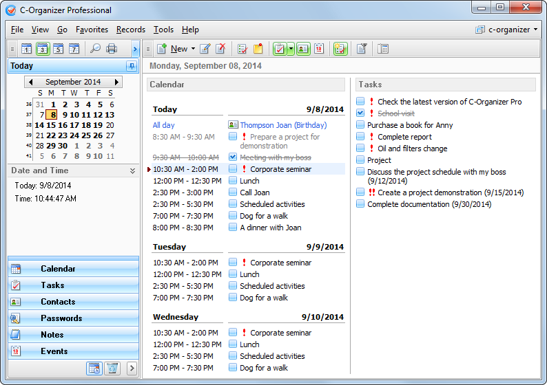Uncheck the Meeting with my boss checkbox
Screen dimensions: 547x385
pyautogui.click(x=233, y=157)
